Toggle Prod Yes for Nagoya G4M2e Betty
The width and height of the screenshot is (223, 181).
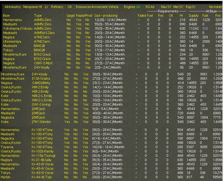click(x=85, y=83)
